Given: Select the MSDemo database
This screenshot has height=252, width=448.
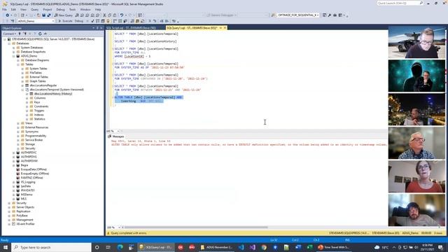Looking at the screenshot, I should 27,195.
